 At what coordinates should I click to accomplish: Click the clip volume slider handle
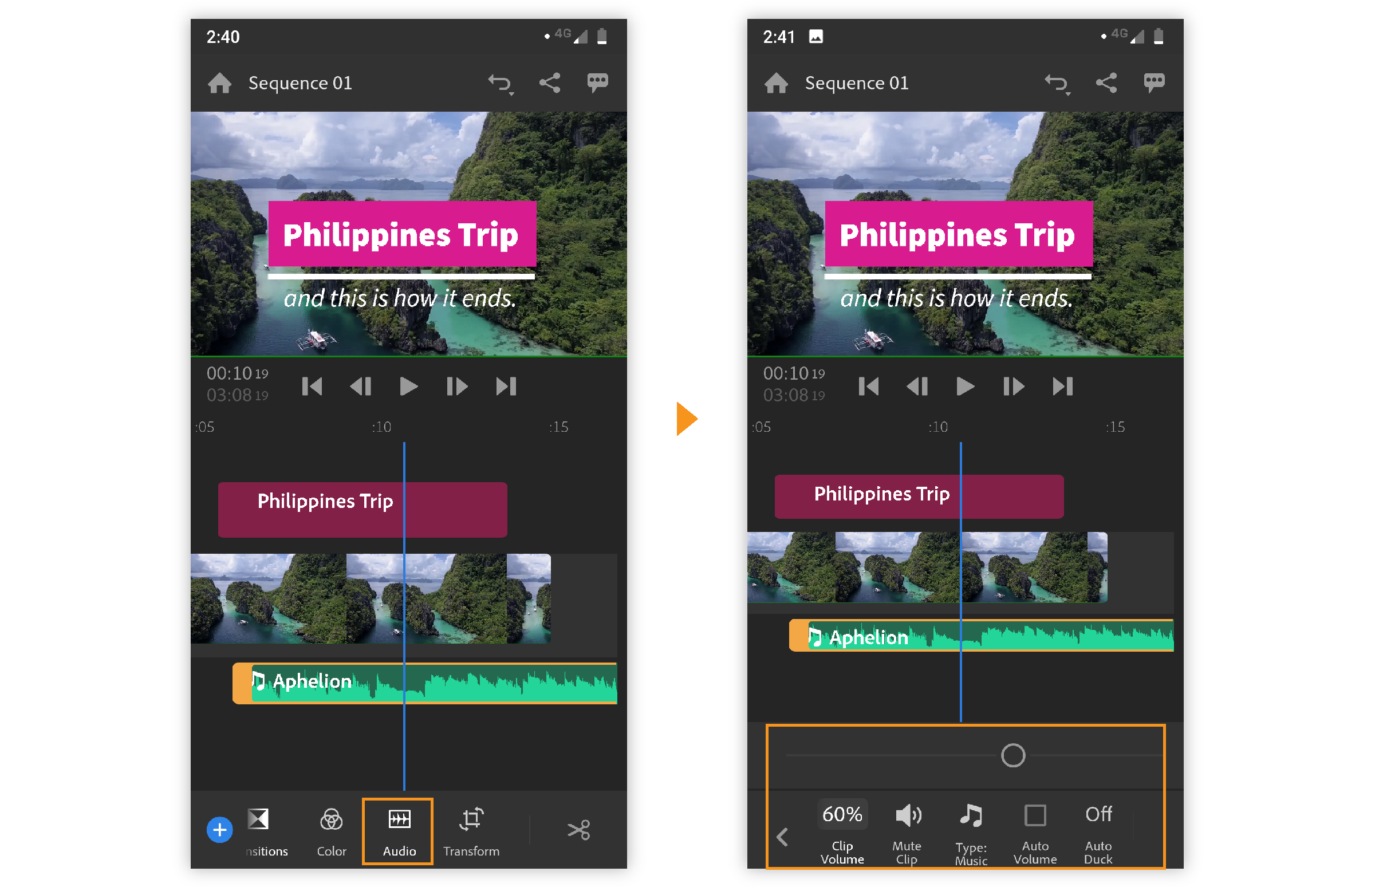point(1012,755)
